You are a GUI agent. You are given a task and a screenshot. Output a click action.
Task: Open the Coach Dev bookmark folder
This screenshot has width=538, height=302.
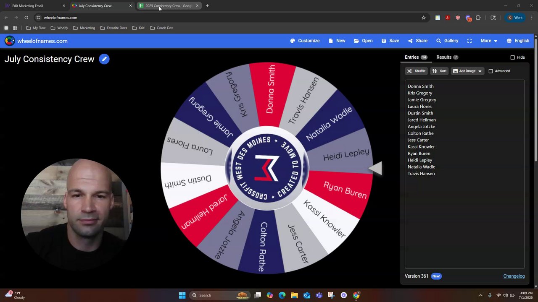point(161,28)
